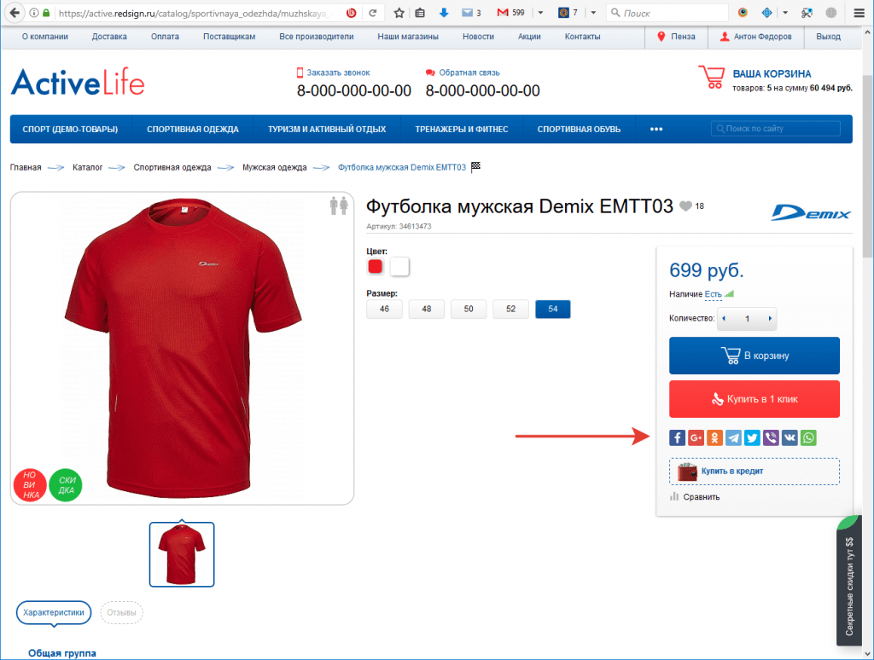Screen dimensions: 874x660
Task: Click Заказать звонок link
Action: [x=338, y=72]
